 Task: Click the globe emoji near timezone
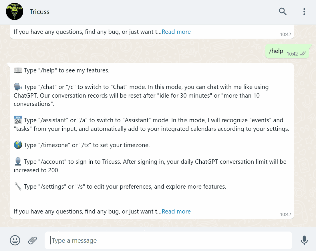tap(18, 145)
